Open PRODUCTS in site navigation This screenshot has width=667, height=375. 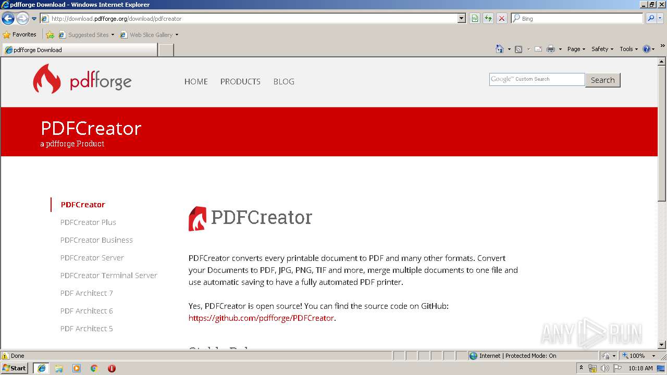[240, 81]
